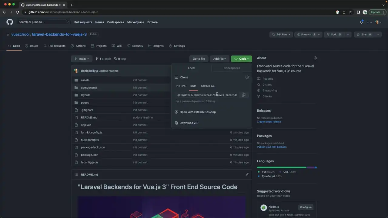Open the components folder
Image resolution: width=388 pixels, height=218 pixels.
pos(89,88)
